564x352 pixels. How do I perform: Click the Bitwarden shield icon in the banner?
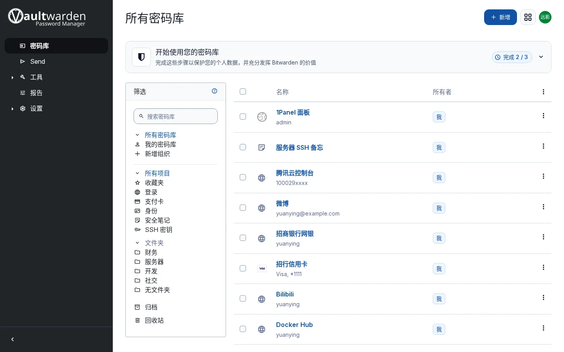click(141, 57)
